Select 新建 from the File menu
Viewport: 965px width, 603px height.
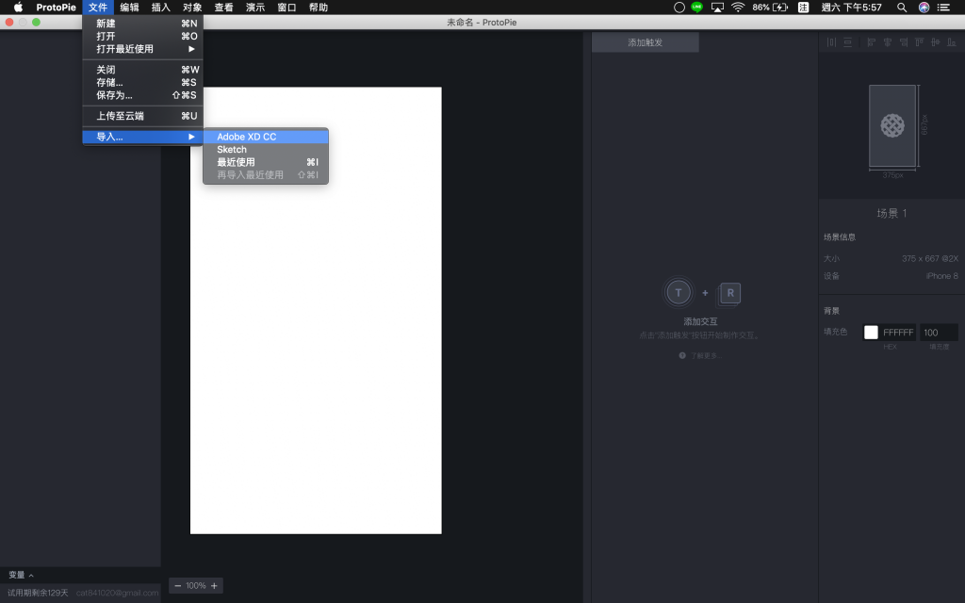[143, 24]
